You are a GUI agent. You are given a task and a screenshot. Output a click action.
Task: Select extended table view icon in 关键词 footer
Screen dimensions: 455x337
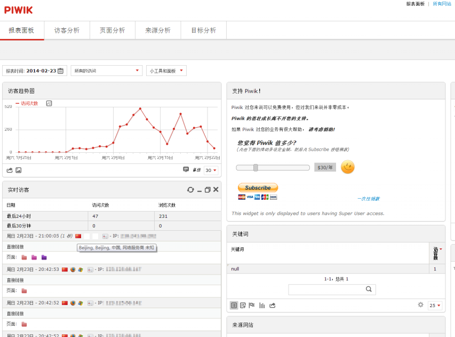243,305
